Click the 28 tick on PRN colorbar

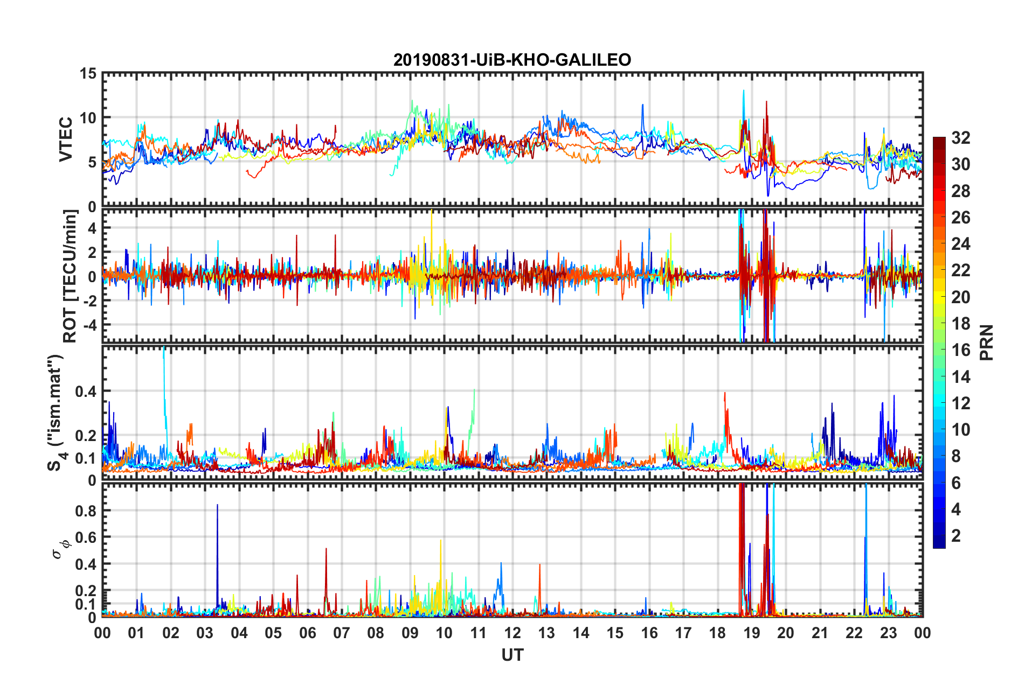961,191
